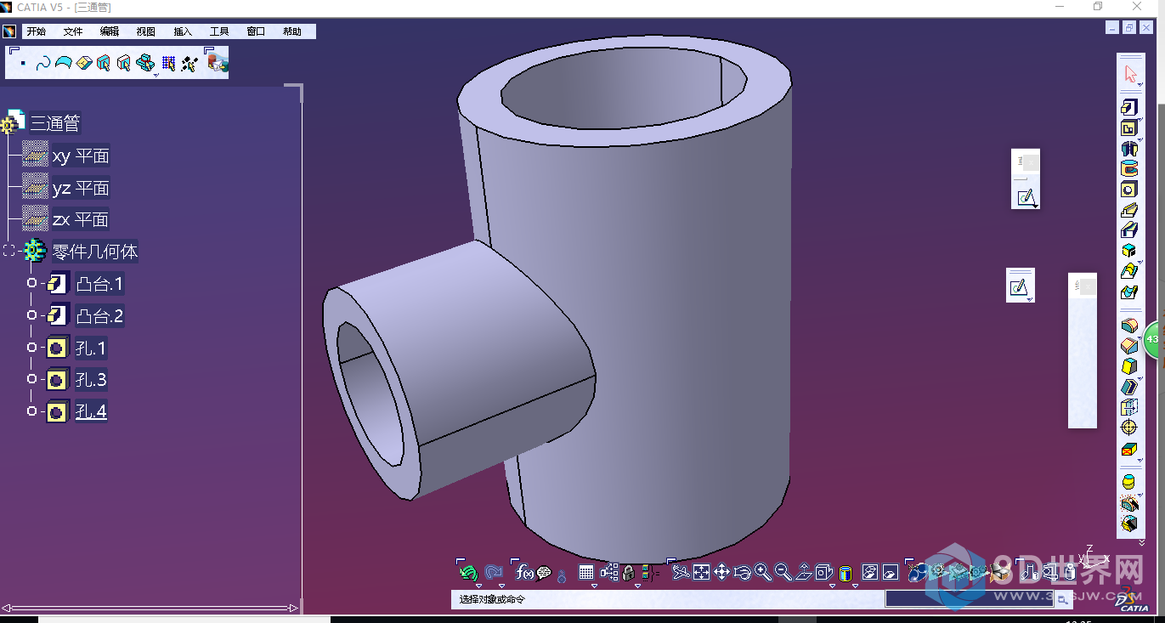Select xy 平面 in the tree

[81, 156]
